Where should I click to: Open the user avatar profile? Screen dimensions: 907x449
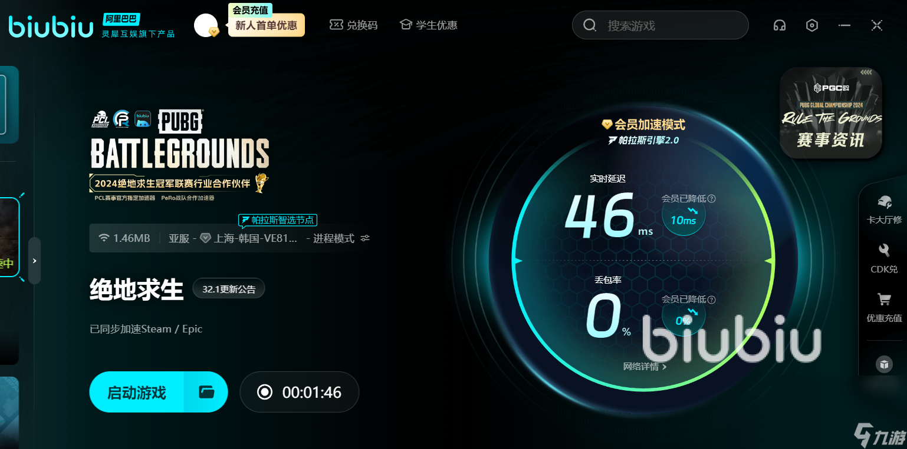click(x=206, y=25)
